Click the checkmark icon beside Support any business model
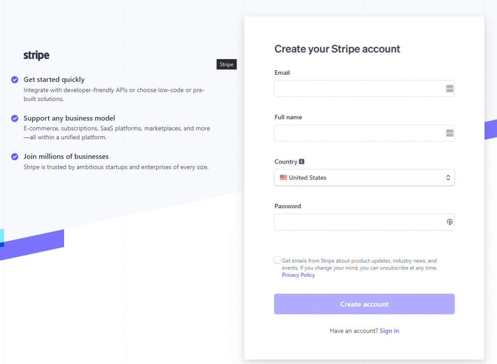The width and height of the screenshot is (497, 364). (x=15, y=118)
